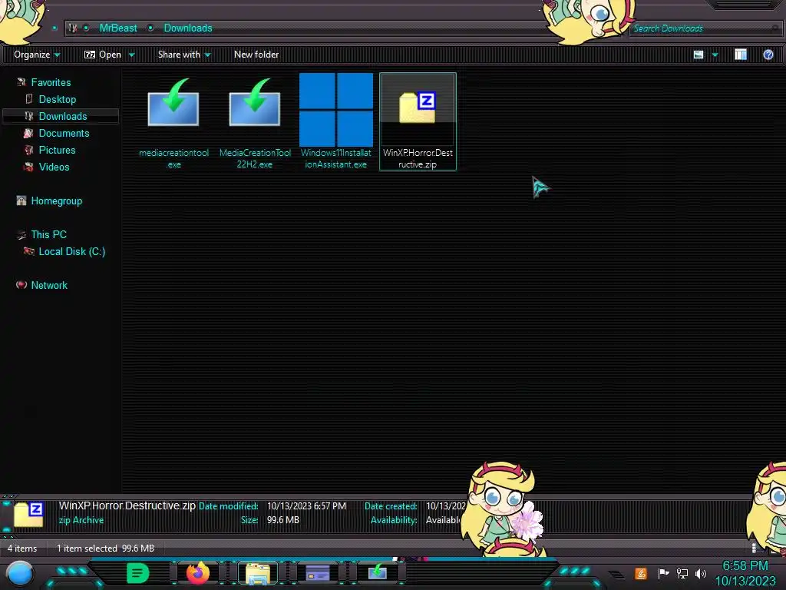Click the Open button with 7z icon
This screenshot has height=590, width=786.
click(103, 55)
